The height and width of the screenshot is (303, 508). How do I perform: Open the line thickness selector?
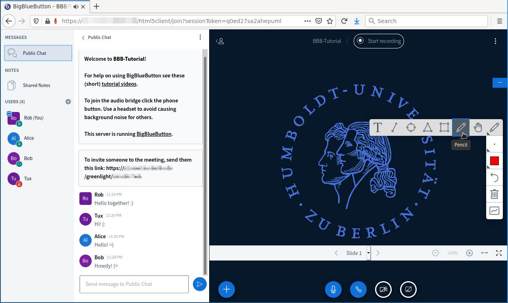tap(495, 144)
